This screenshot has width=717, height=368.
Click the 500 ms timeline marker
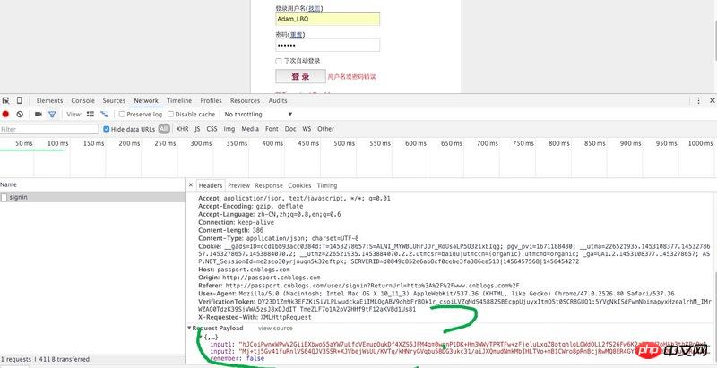tap(344, 143)
